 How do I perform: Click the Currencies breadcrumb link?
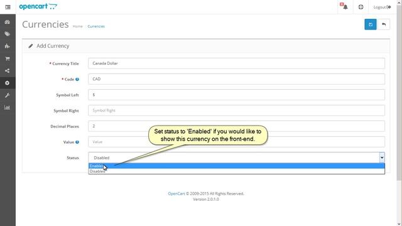point(96,26)
